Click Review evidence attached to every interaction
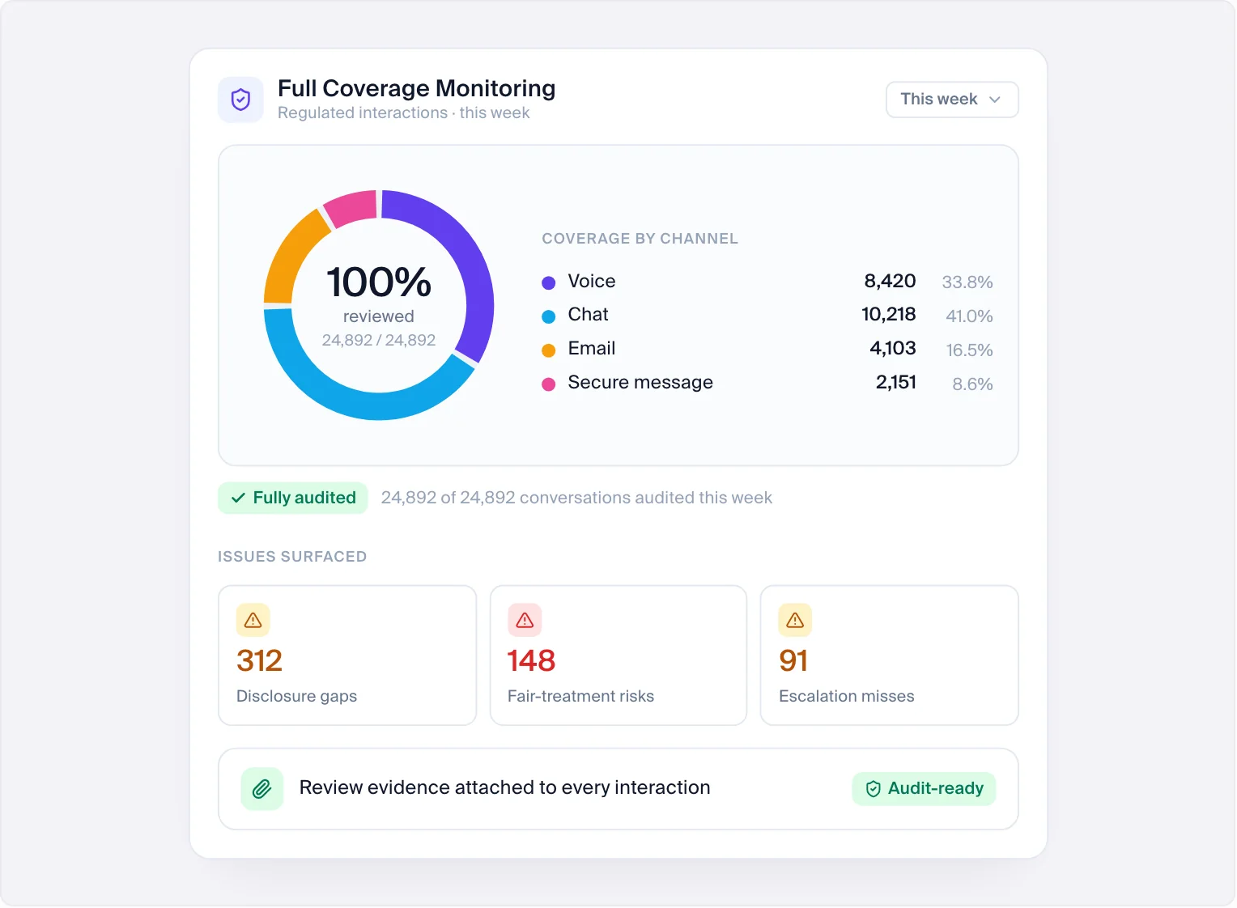Viewport: 1237px width, 908px height. [504, 788]
